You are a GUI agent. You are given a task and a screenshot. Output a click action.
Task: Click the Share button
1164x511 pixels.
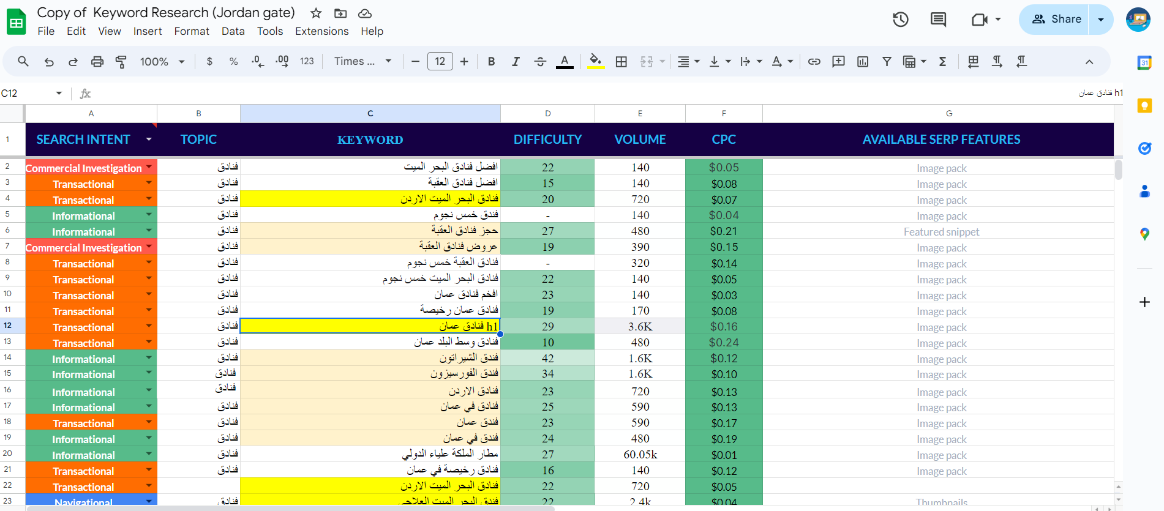pos(1056,20)
